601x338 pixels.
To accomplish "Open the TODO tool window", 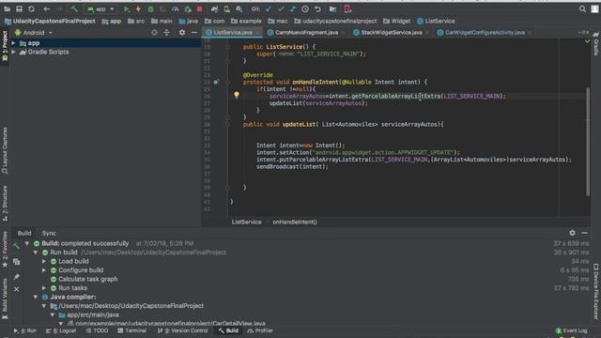I will tap(97, 330).
